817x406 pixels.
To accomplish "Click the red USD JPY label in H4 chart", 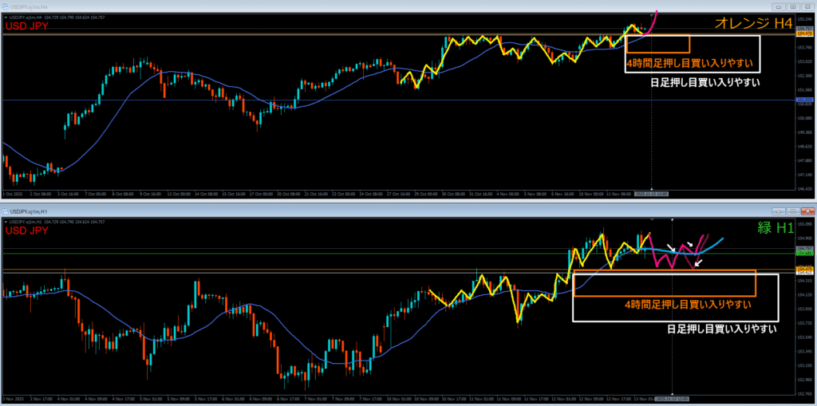I will click(x=26, y=26).
